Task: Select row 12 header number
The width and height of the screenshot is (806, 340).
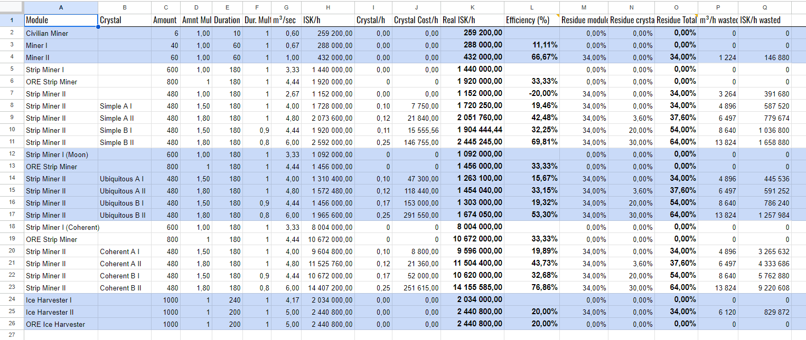Action: (12, 154)
